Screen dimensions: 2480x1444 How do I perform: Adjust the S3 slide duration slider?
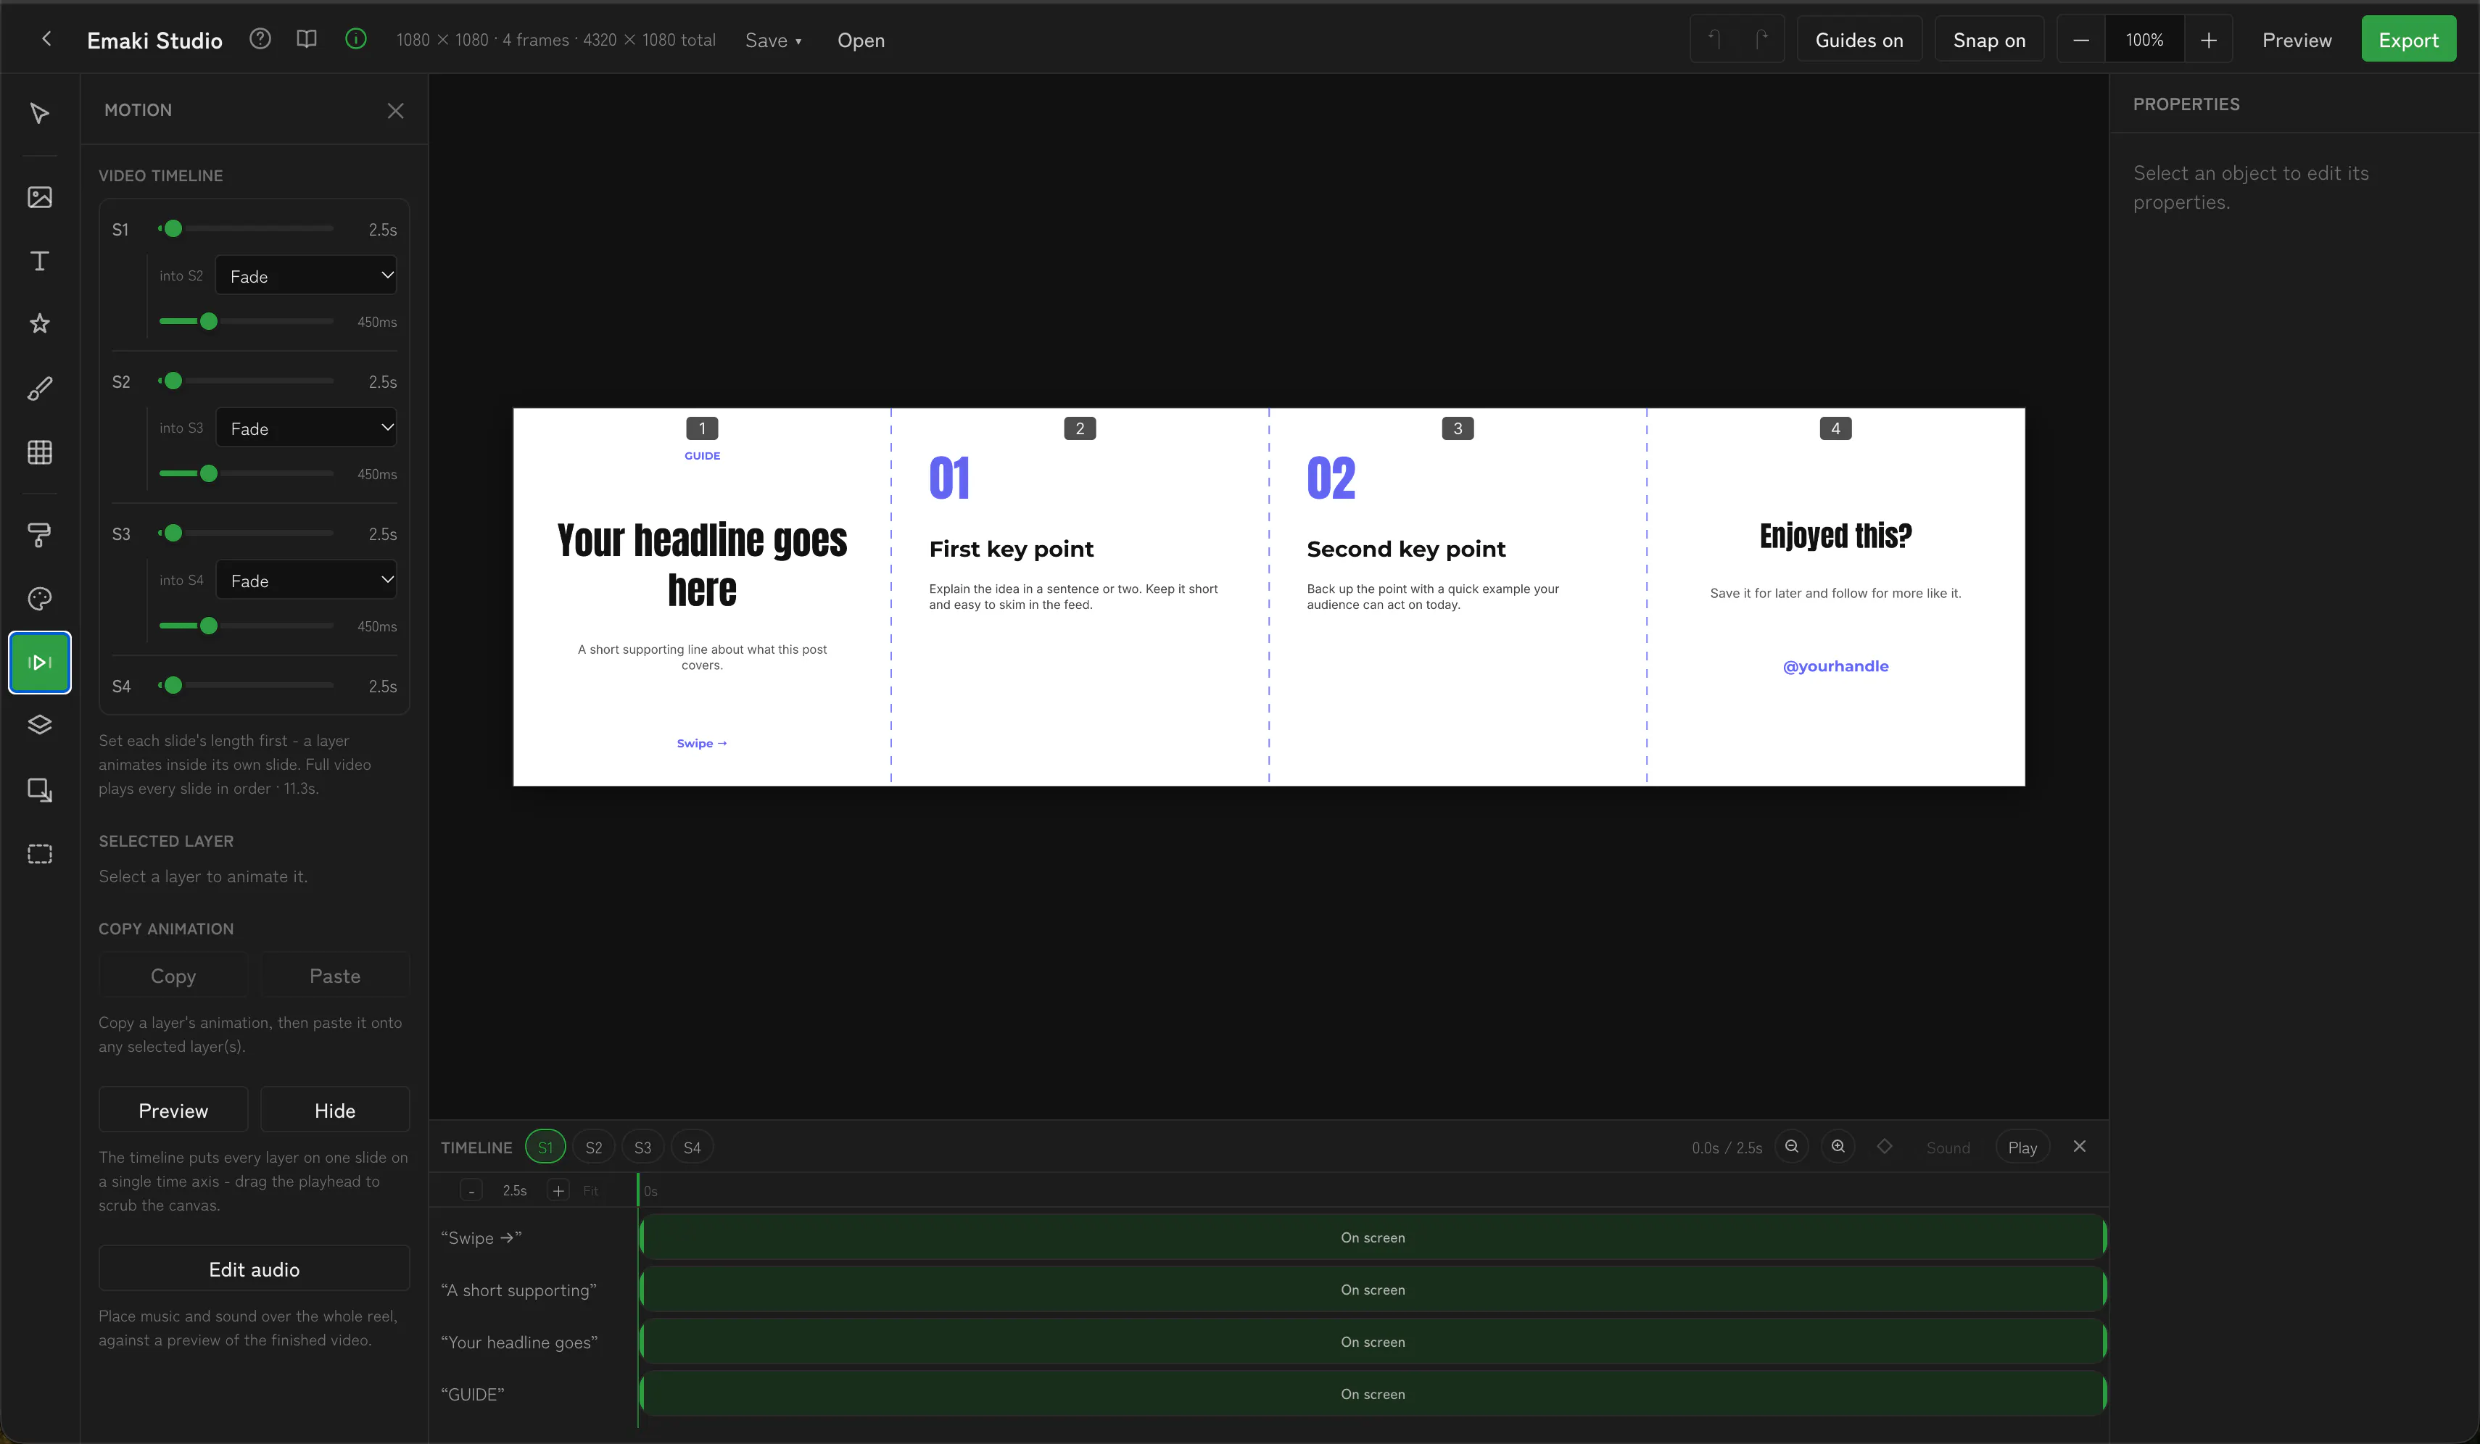tap(246, 533)
